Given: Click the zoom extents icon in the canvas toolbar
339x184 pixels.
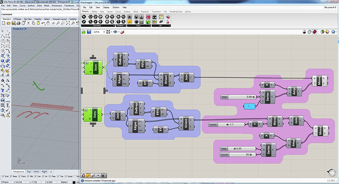Looking at the screenshot, I should click(x=108, y=32).
